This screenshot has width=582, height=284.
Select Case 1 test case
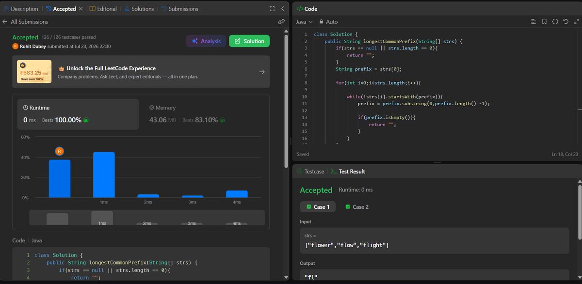point(317,207)
